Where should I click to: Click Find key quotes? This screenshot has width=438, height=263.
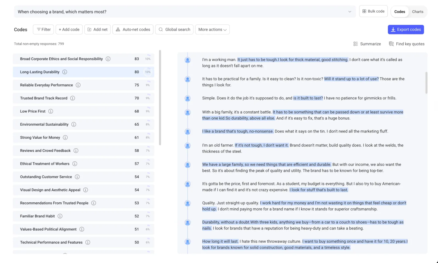coord(407,44)
